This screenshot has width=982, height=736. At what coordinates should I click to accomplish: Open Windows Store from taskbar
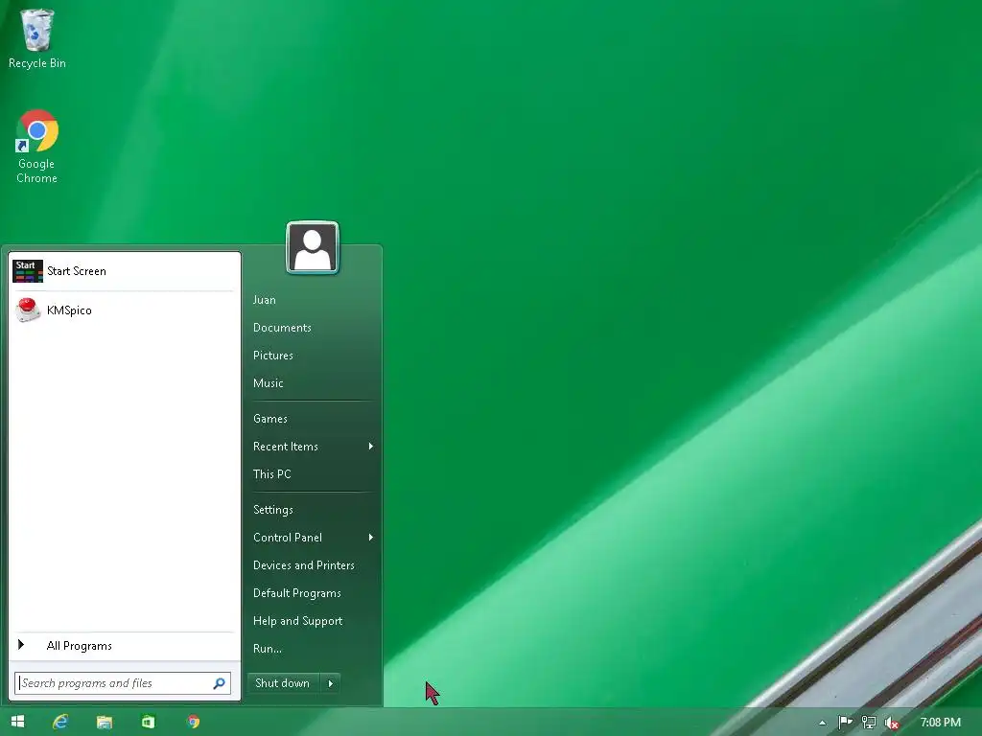(148, 722)
